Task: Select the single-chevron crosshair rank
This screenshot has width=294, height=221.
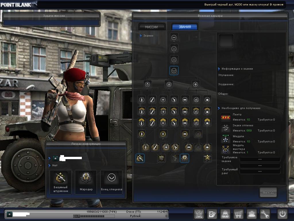Action: point(163,111)
